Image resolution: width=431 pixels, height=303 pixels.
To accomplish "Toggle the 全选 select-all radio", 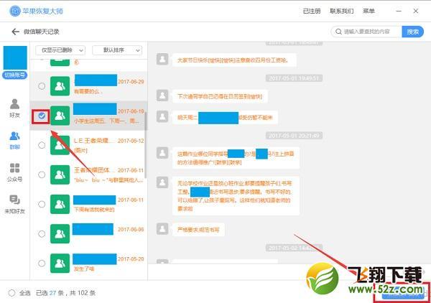I will tap(11, 293).
